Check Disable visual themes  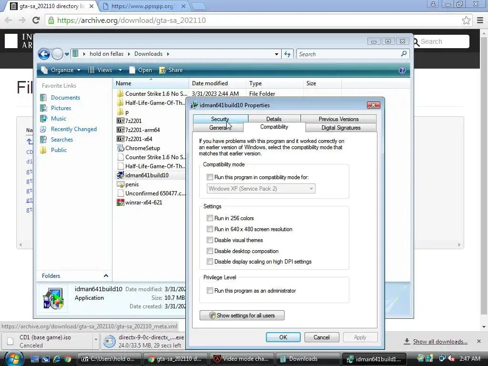210,240
